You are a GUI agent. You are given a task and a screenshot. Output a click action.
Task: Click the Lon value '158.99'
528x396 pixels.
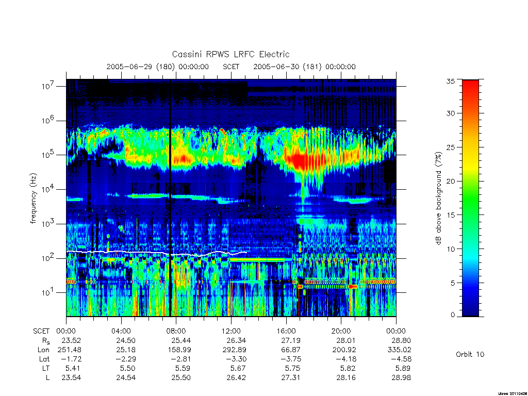(x=179, y=350)
